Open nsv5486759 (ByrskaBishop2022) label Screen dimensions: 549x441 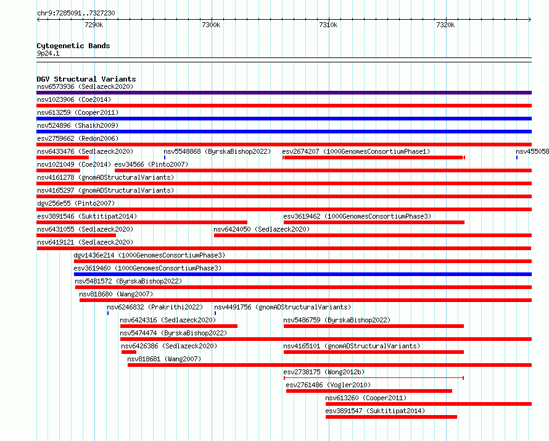click(337, 320)
